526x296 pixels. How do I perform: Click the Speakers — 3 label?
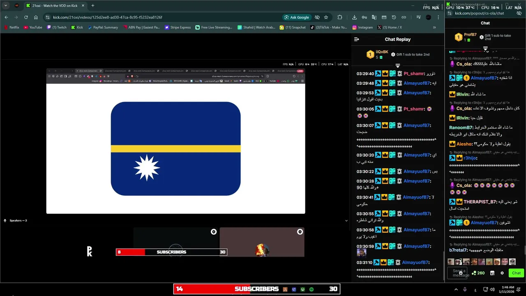(x=18, y=221)
